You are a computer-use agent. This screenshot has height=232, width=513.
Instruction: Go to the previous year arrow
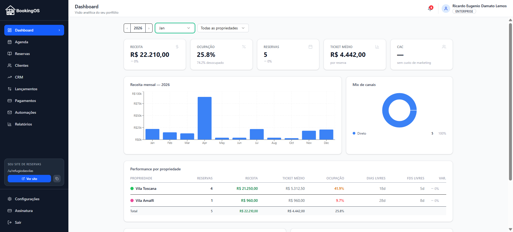(x=127, y=28)
